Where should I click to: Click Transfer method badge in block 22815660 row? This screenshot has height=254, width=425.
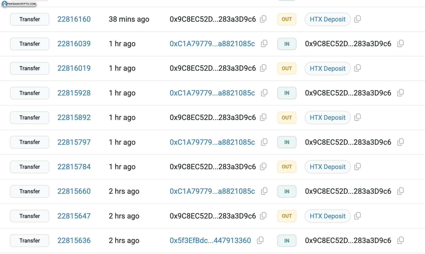(30, 191)
